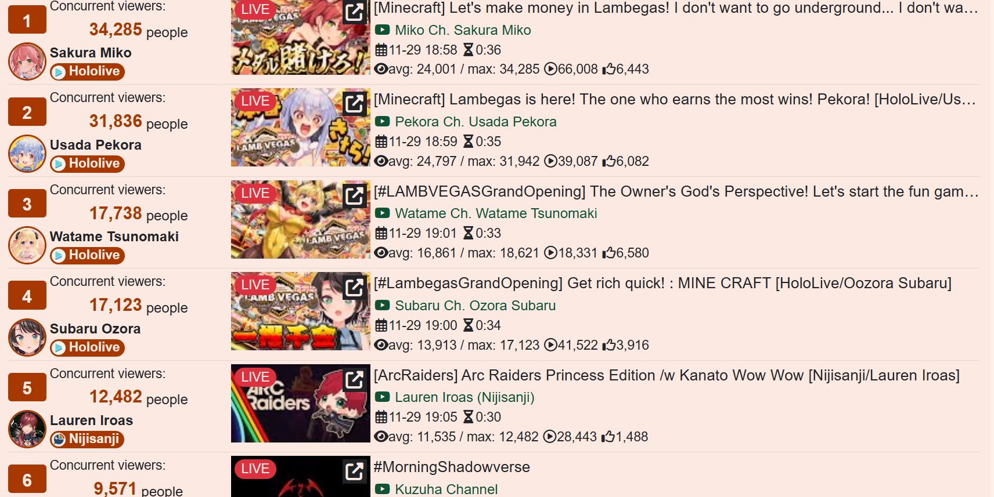Screen dimensions: 994x497
Task: Click Sakura Miko's round avatar icon
Action: pos(27,61)
